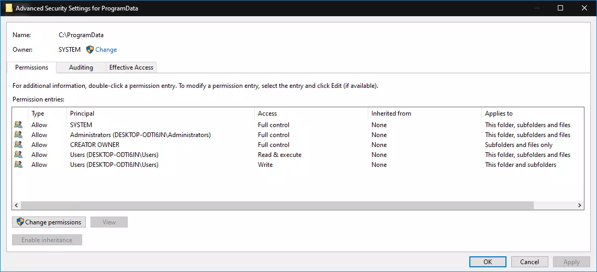Select the SYSTEM principal entry
Image resolution: width=597 pixels, height=272 pixels.
click(81, 125)
